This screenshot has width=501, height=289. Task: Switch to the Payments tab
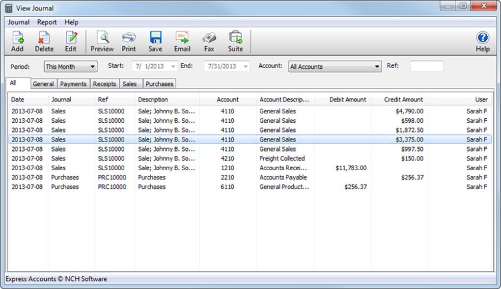click(x=73, y=84)
